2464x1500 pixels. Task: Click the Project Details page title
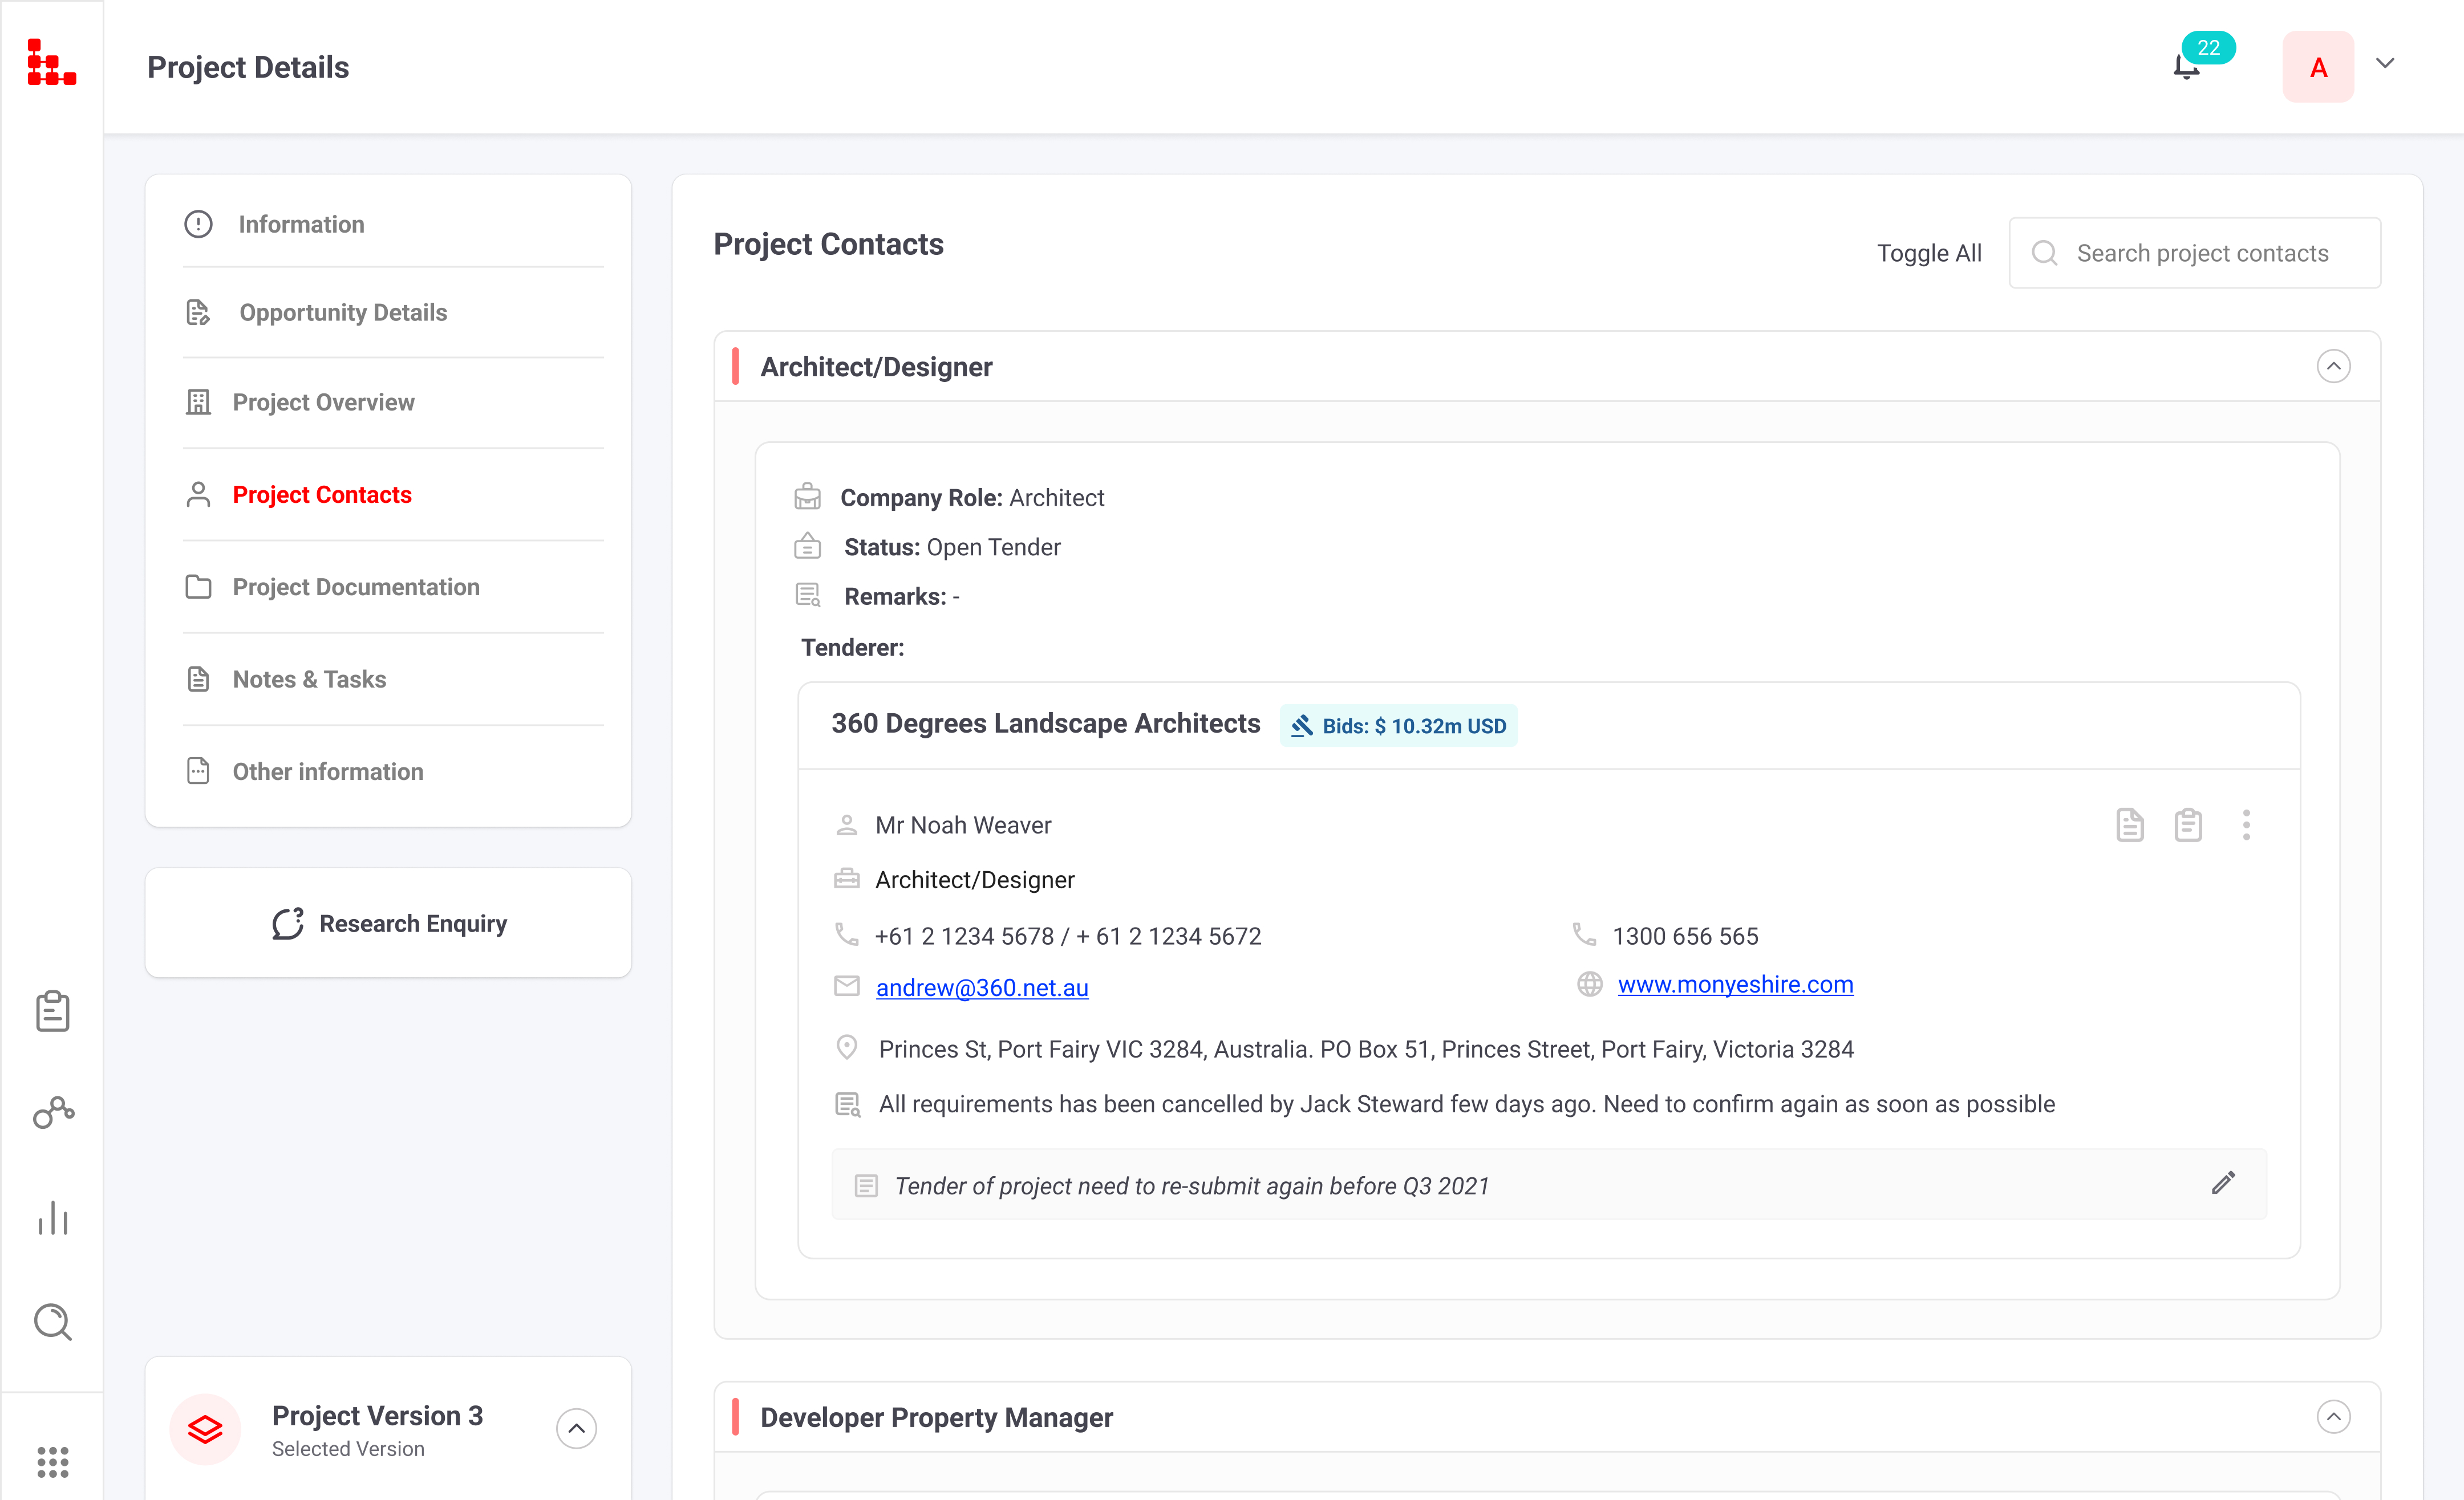coord(248,67)
